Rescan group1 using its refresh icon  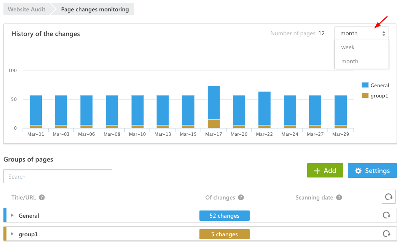[x=386, y=234]
